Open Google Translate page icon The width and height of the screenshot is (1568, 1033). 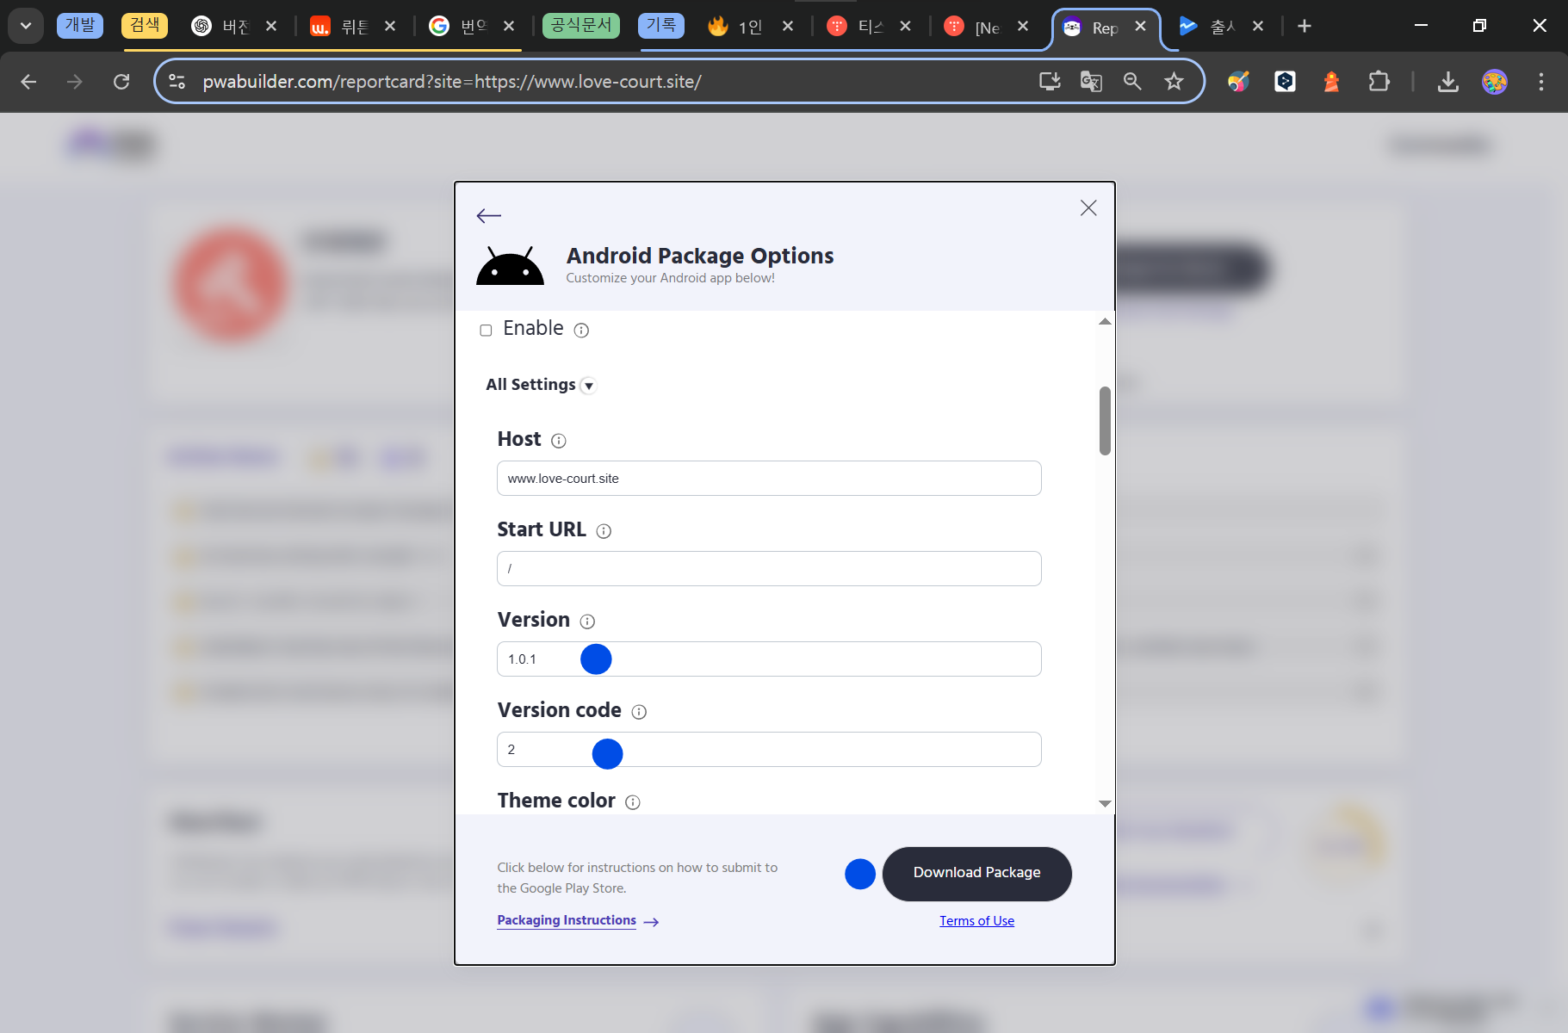(1091, 82)
